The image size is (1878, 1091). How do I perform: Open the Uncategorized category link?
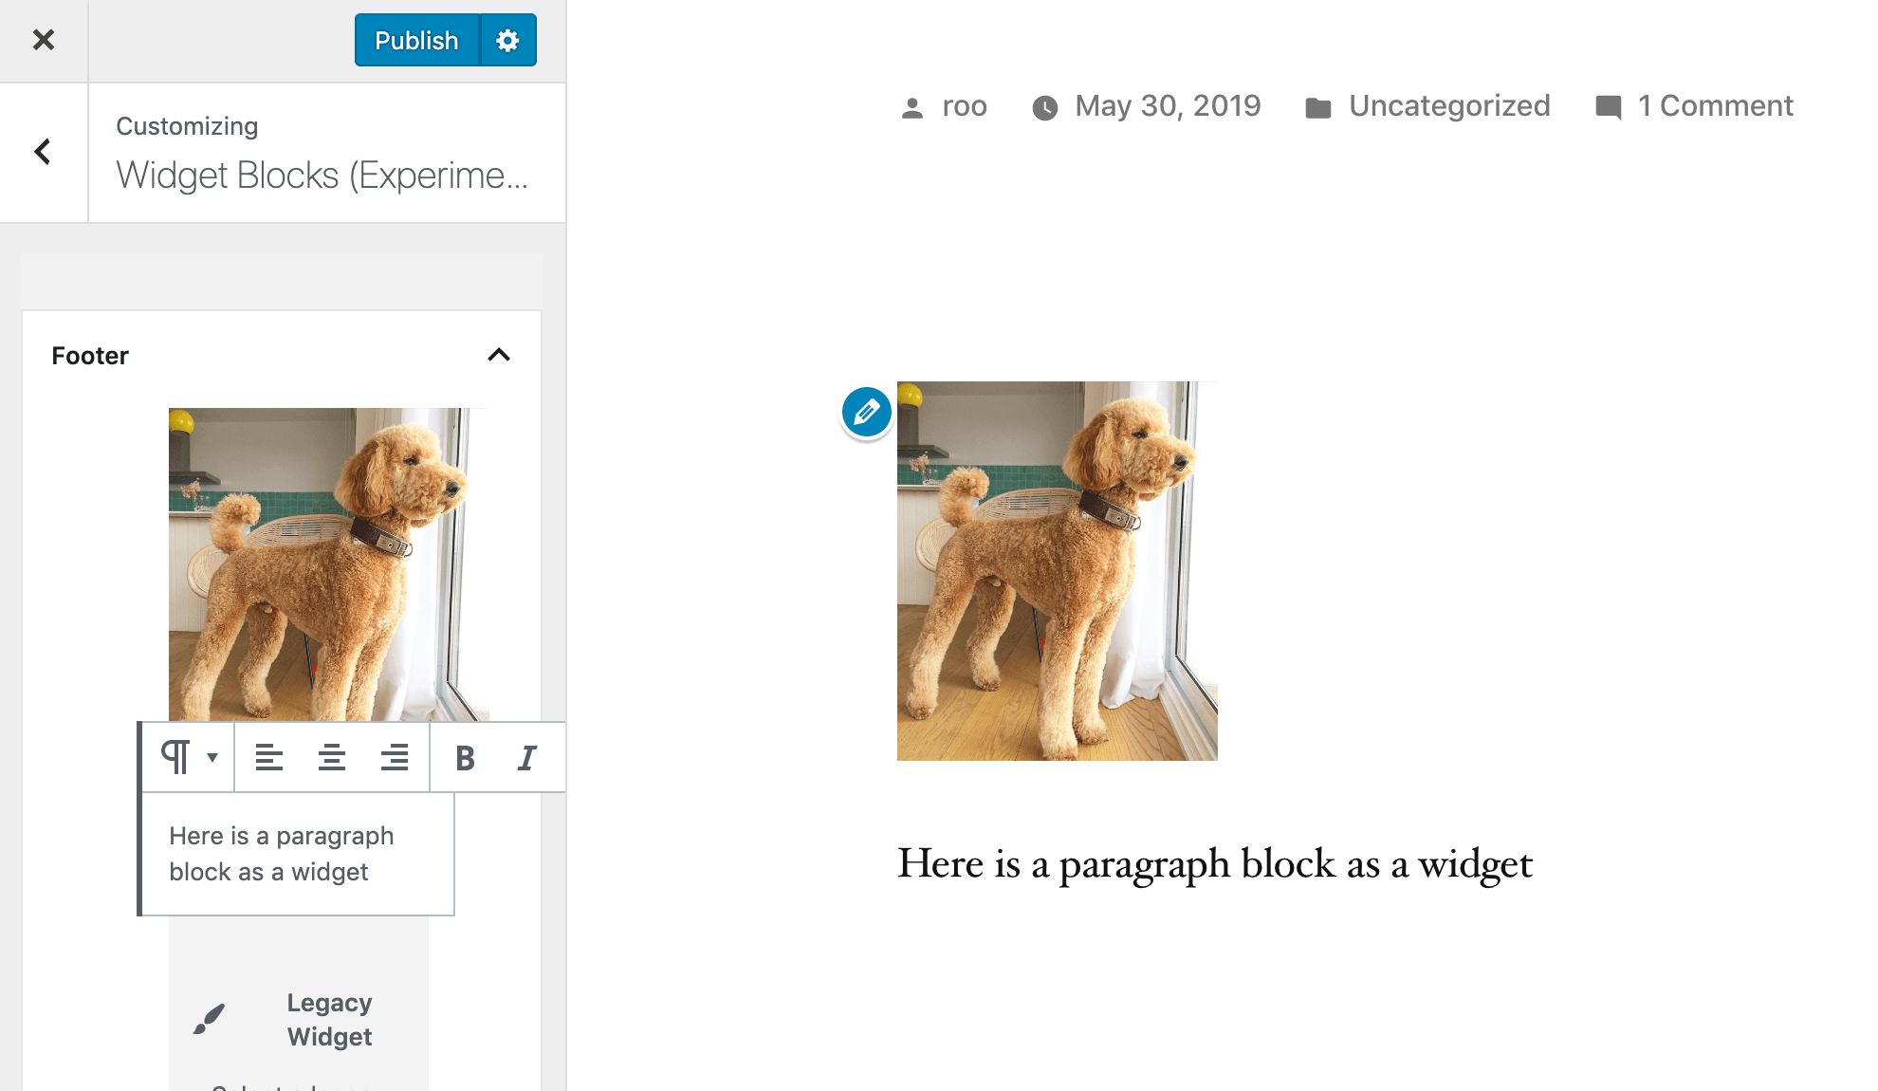point(1448,106)
